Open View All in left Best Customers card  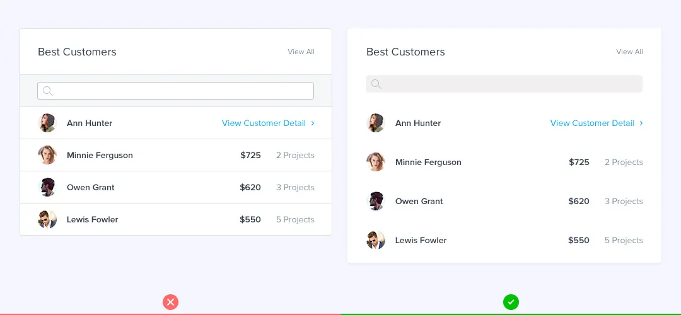click(301, 52)
